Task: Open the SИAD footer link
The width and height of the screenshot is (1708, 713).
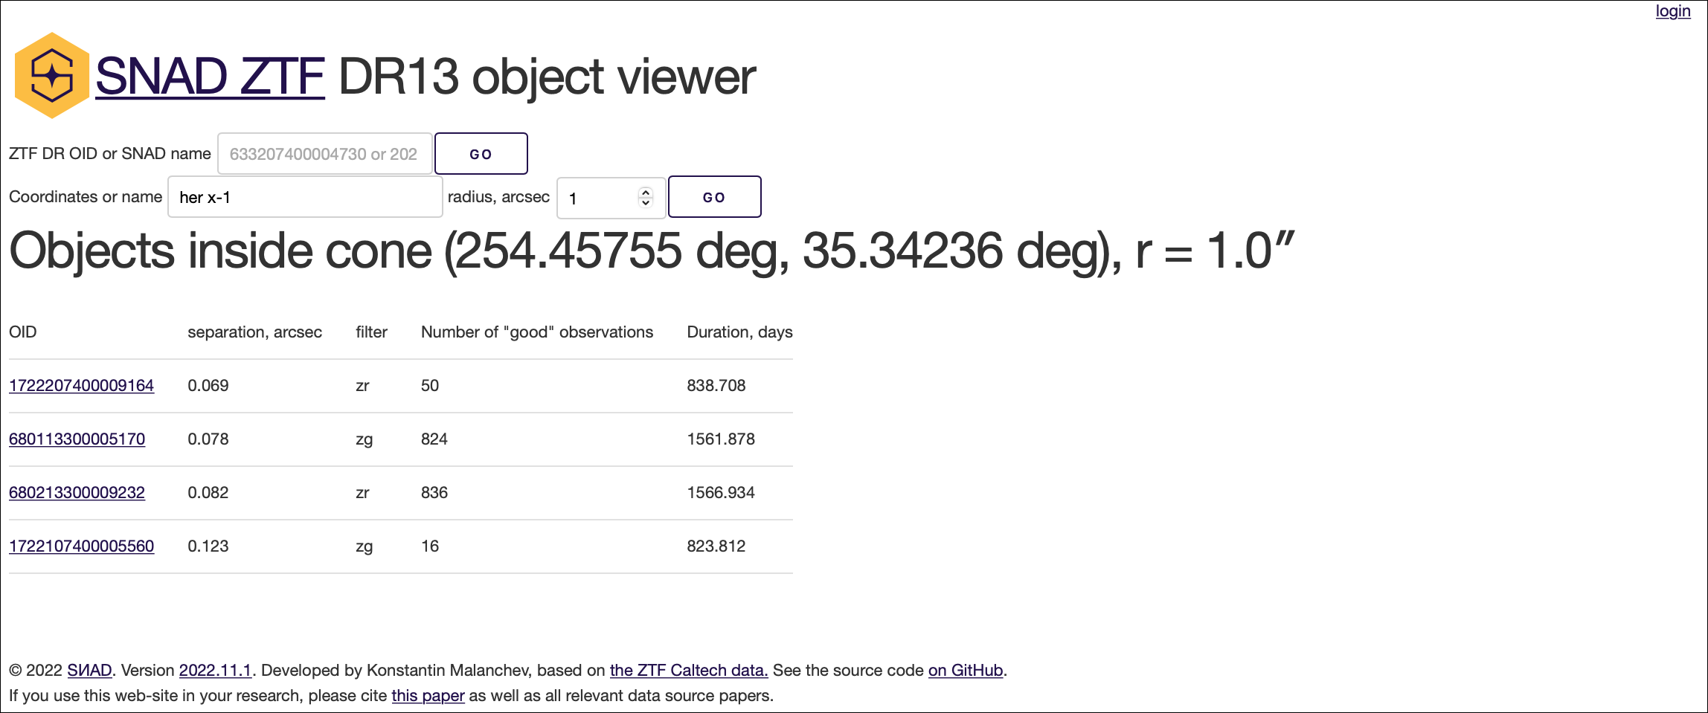Action: [89, 671]
